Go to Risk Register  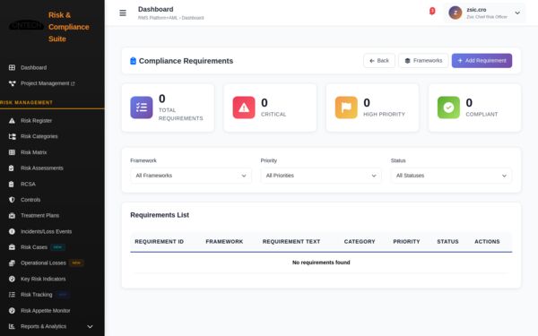37,121
